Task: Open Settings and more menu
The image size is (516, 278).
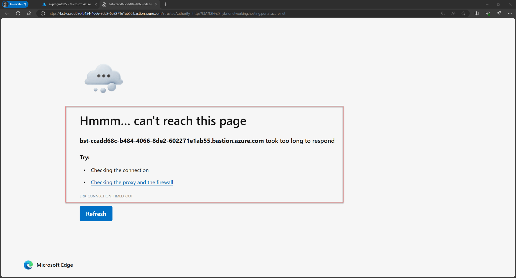Action: coord(510,13)
